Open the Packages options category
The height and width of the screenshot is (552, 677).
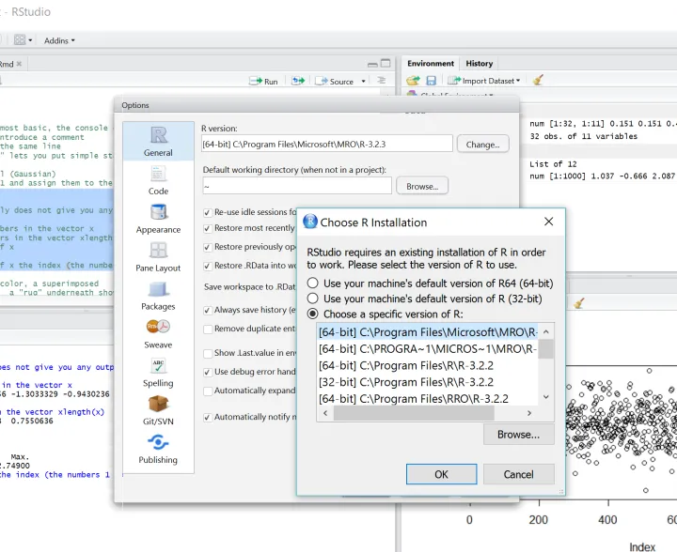158,296
